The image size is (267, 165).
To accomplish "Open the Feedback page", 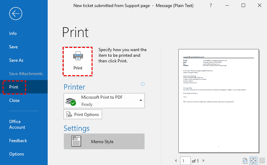I will pos(18,141).
